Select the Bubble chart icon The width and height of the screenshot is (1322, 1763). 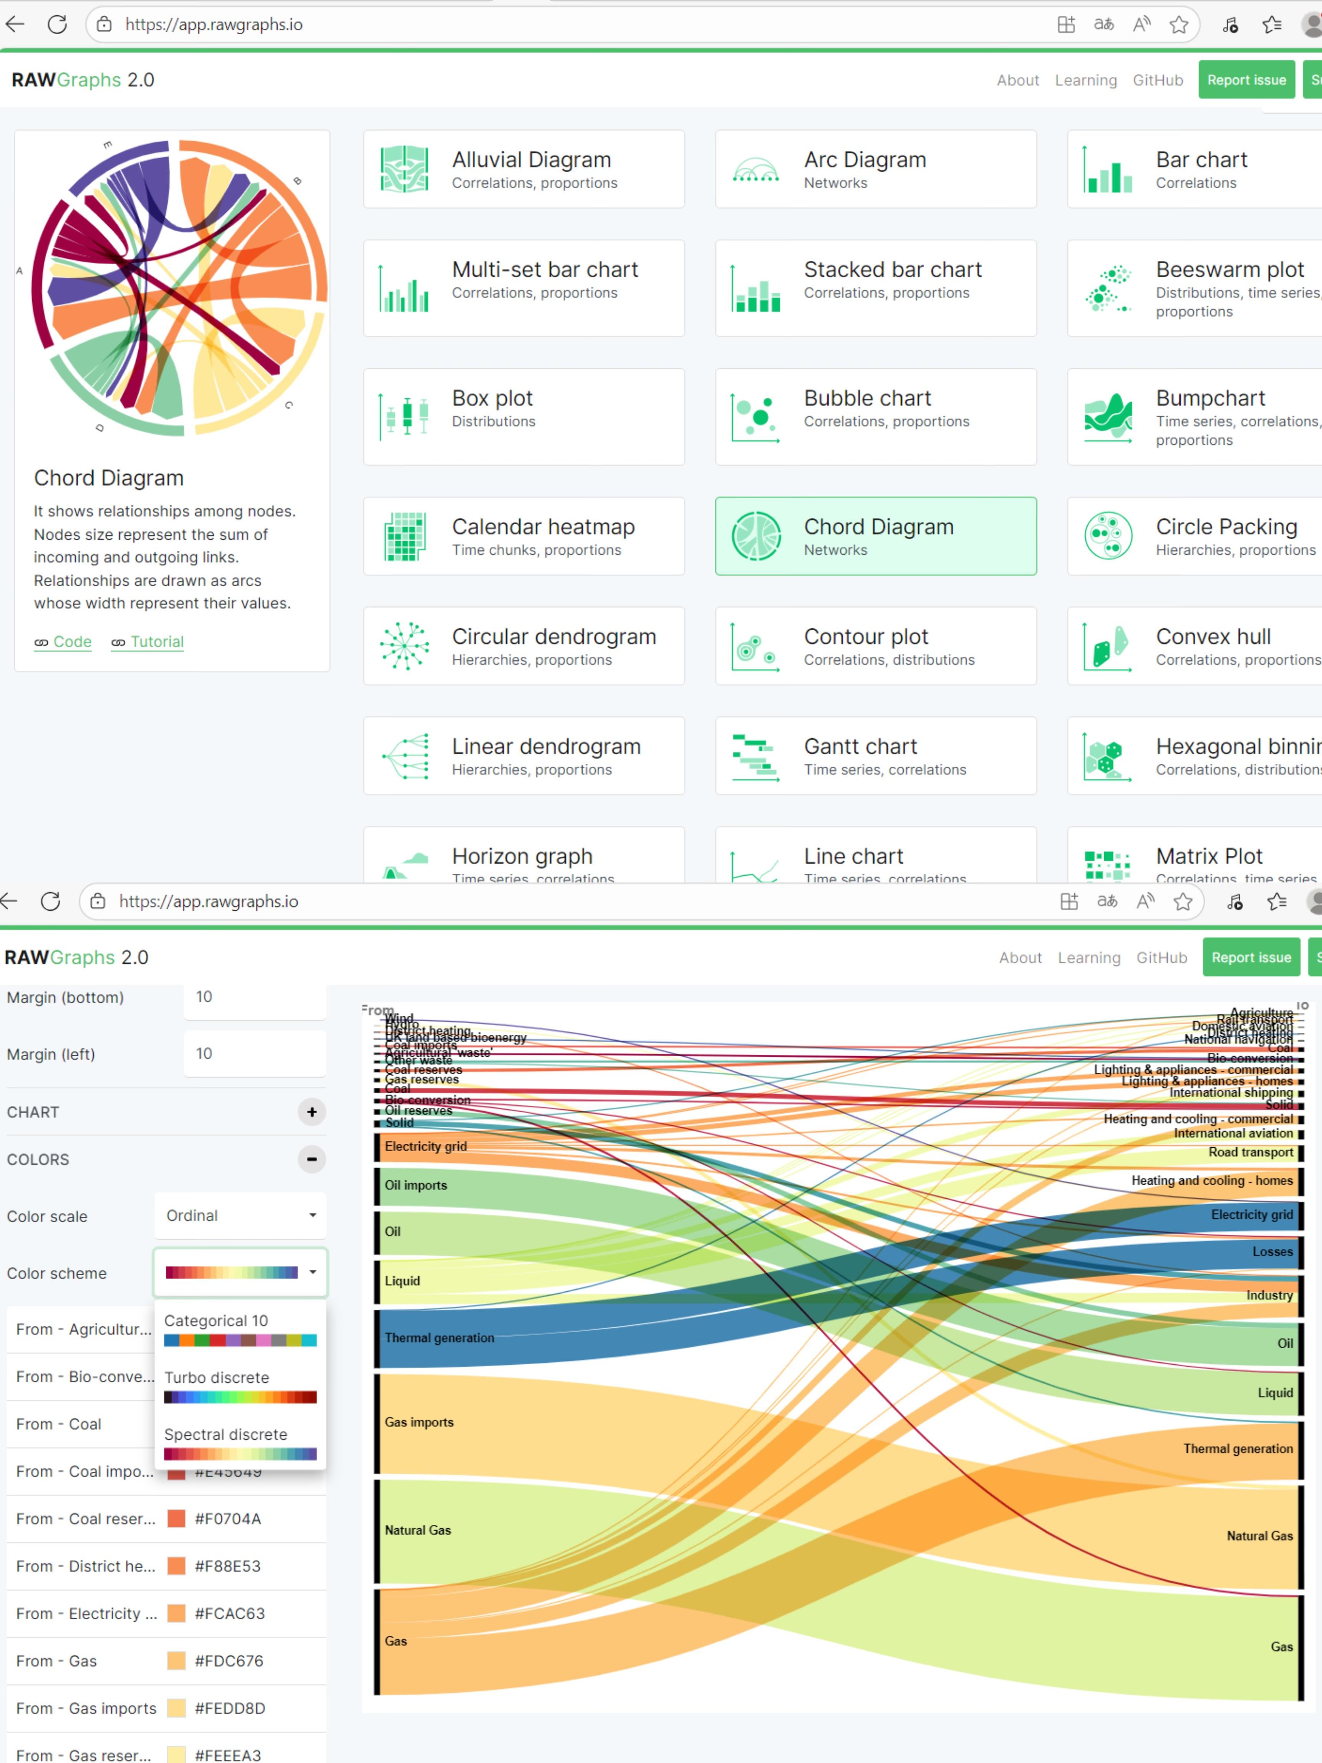pos(755,416)
